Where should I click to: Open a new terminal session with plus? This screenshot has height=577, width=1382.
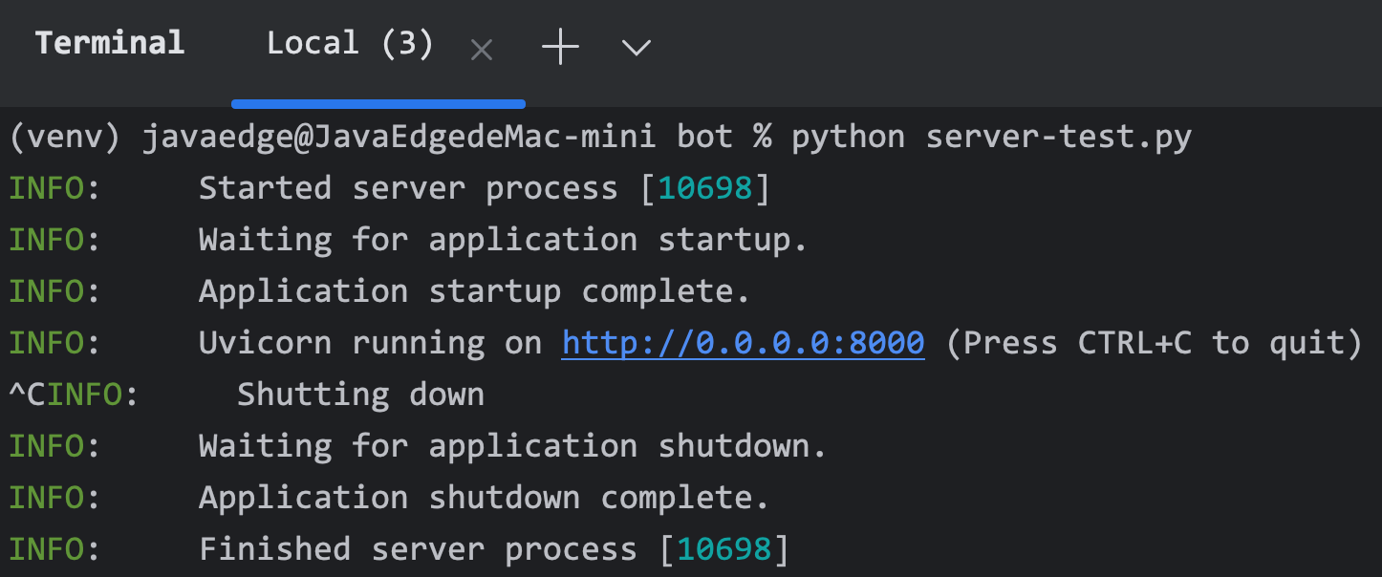tap(560, 47)
